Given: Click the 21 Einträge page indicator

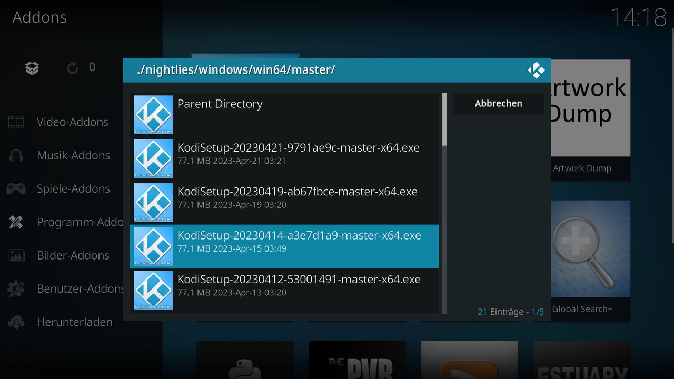Looking at the screenshot, I should pos(511,312).
